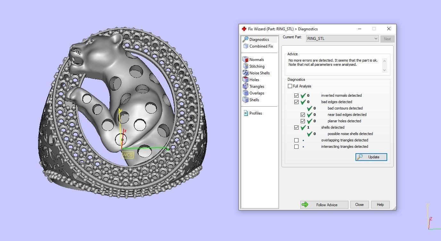Click the Close button at dialog bottom

point(359,205)
